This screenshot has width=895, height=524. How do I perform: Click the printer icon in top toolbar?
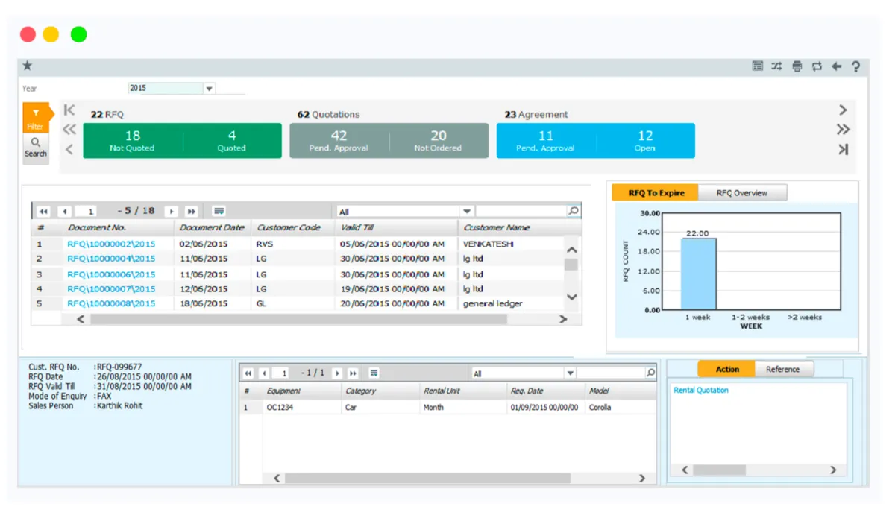(797, 66)
